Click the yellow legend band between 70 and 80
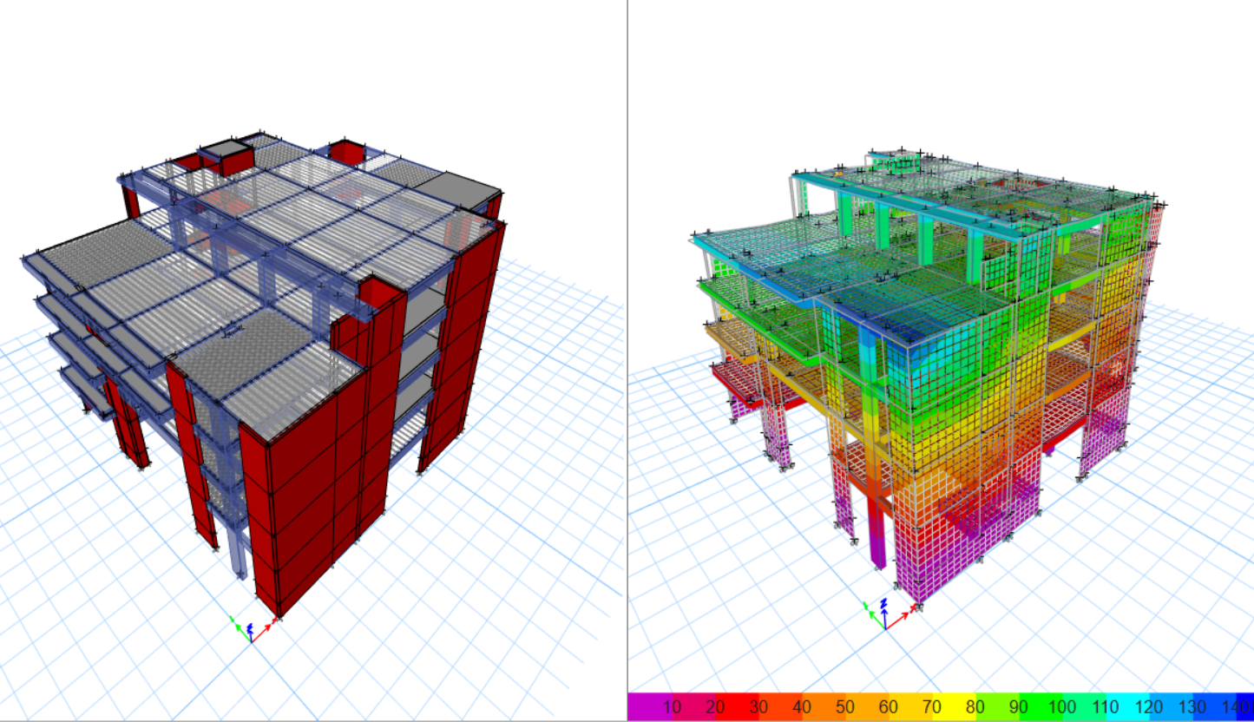The width and height of the screenshot is (1254, 722). 955,707
